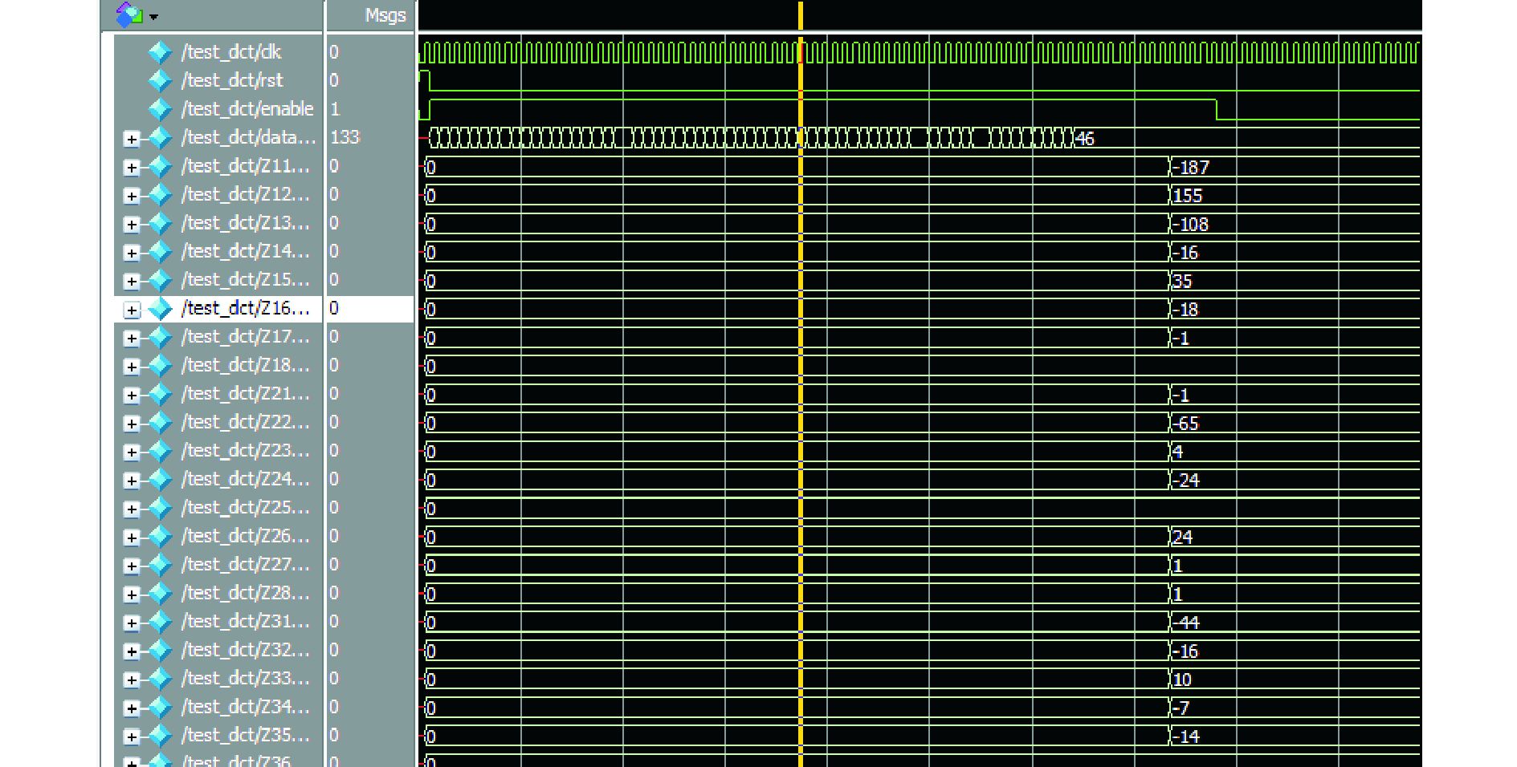Click the wave format icon in header
The width and height of the screenshot is (1517, 767).
128,14
